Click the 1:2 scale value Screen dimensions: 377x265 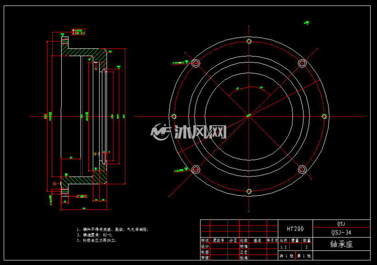click(284, 247)
